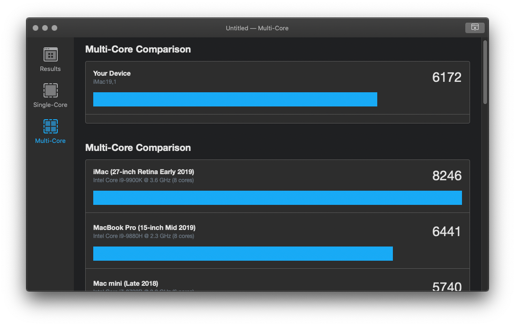
Task: Select the Multi-Core grid icon
Action: [x=50, y=126]
